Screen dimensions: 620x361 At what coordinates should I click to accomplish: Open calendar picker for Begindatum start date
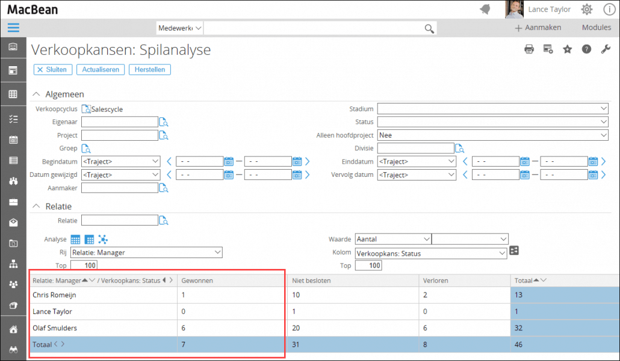coord(228,161)
